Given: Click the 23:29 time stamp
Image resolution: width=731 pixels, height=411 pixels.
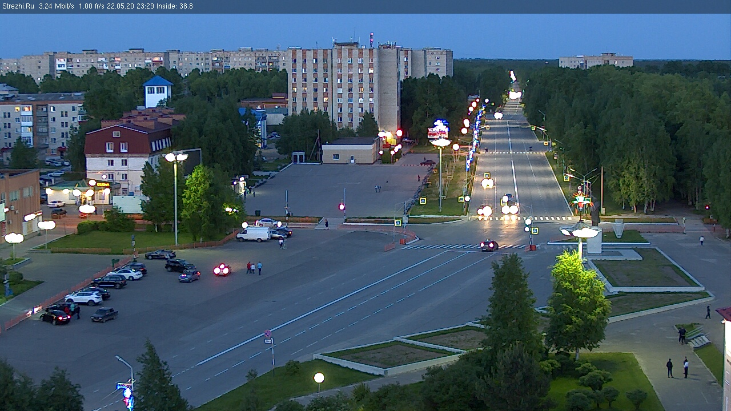Looking at the screenshot, I should pyautogui.click(x=146, y=6).
